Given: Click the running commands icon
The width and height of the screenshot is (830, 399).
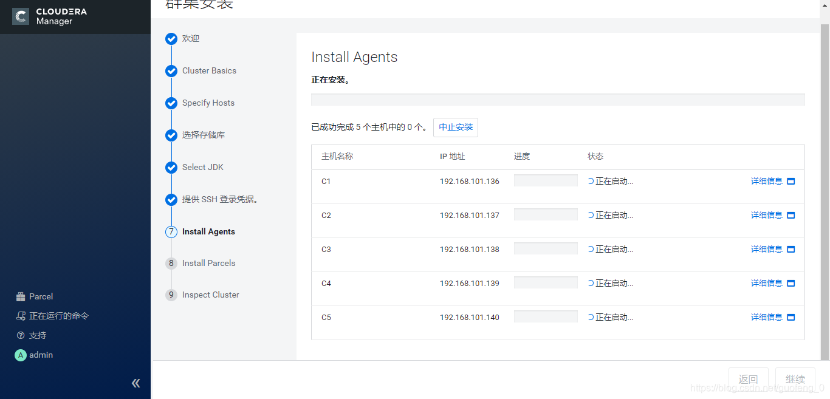Looking at the screenshot, I should point(21,316).
